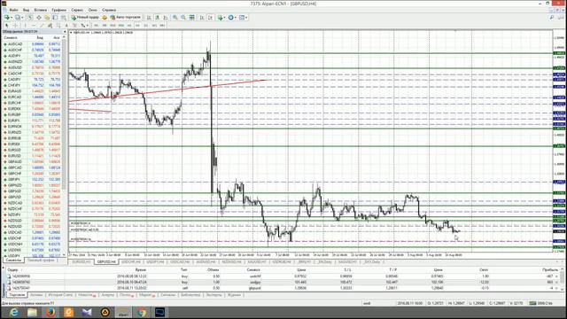
Task: Select the text tool
Action: point(66,26)
